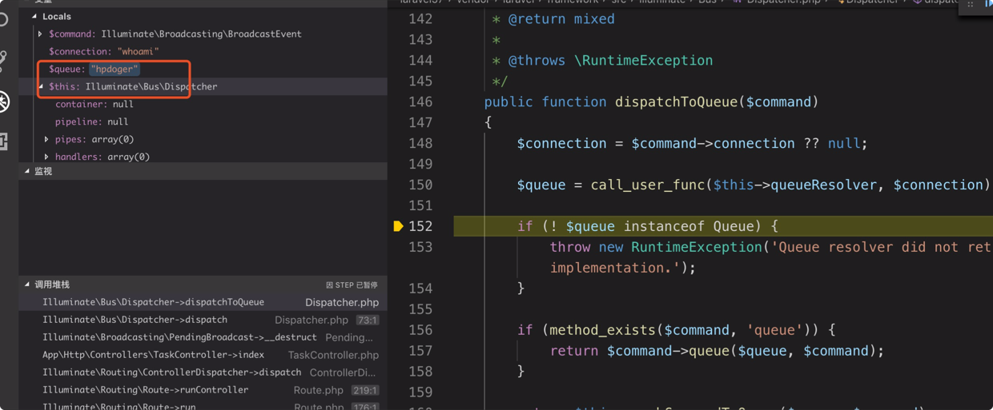The height and width of the screenshot is (410, 993).
Task: Click the yellow breakpoint arrow at line 152
Action: 398,226
